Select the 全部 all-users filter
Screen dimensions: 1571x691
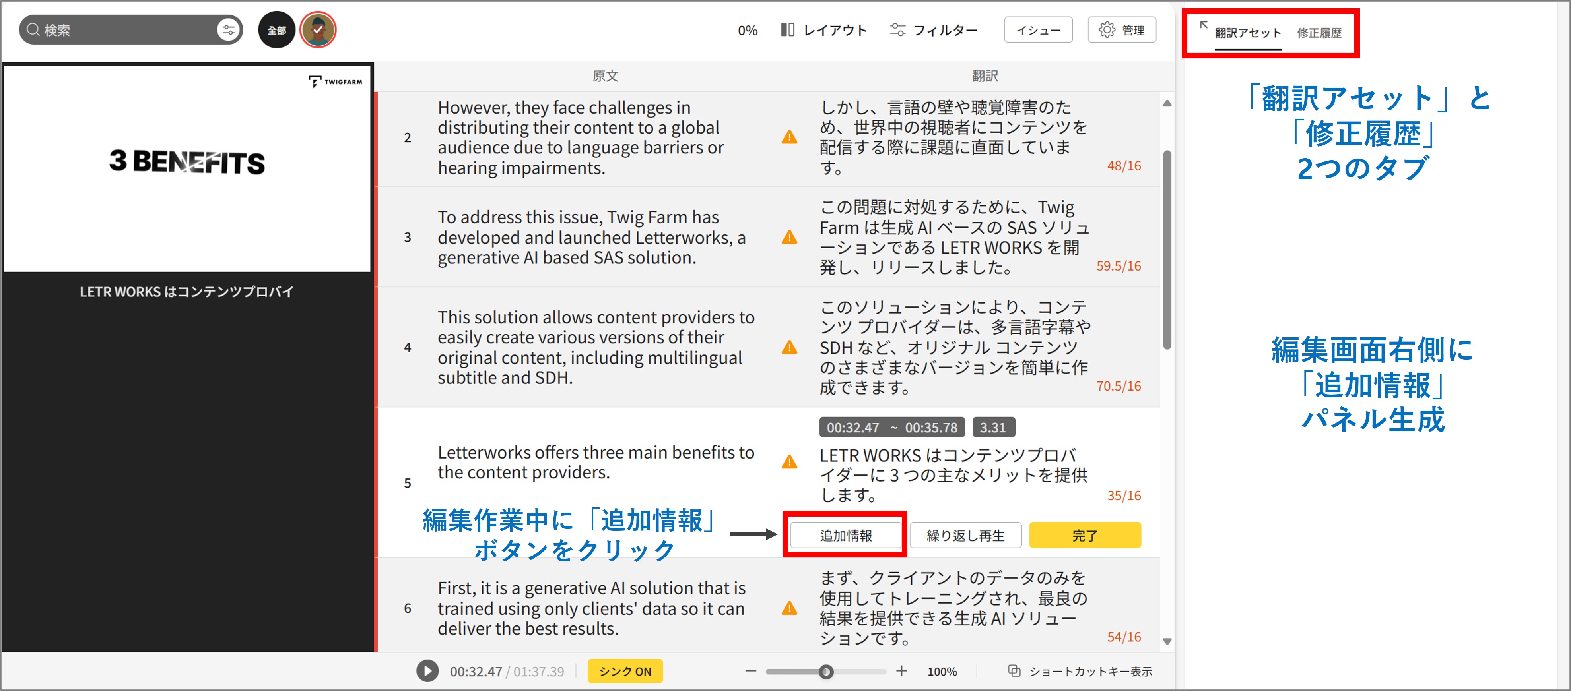click(276, 30)
